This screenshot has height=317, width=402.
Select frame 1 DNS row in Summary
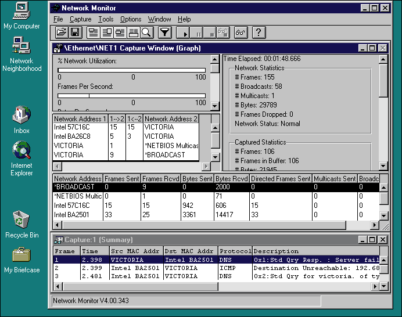coord(216,260)
